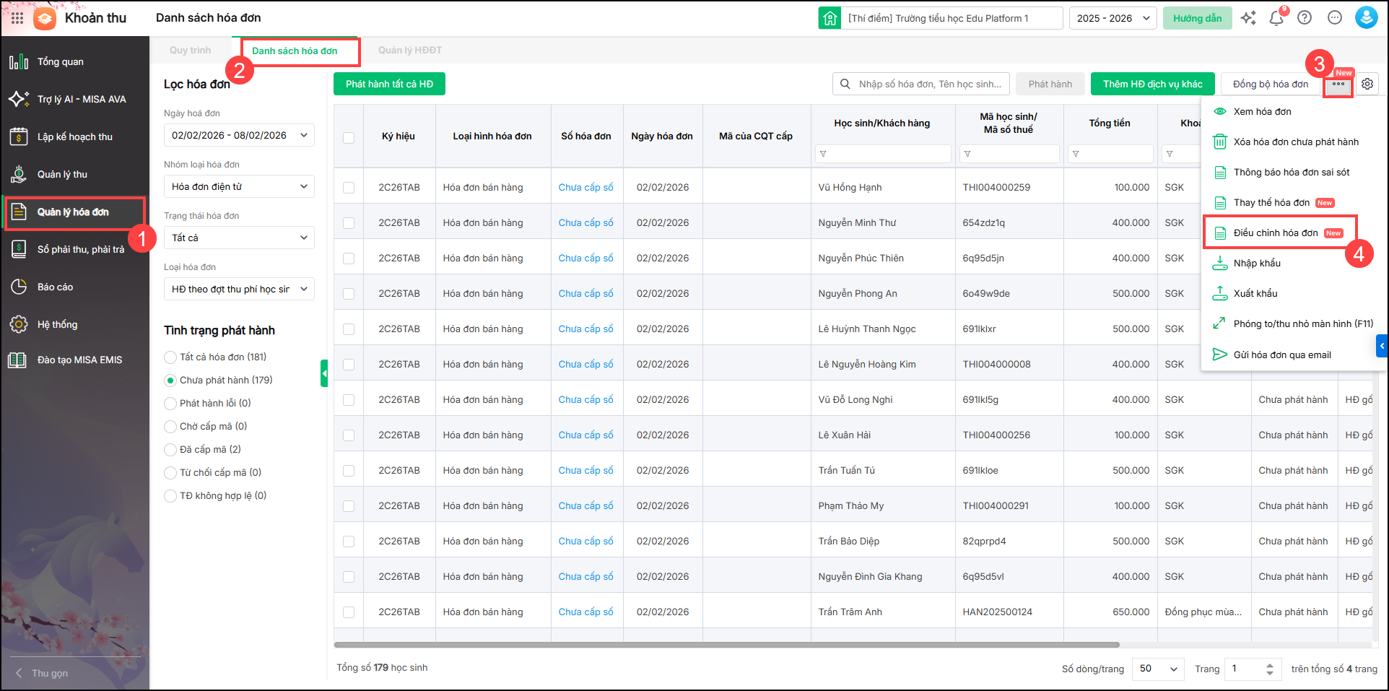
Task: Choose 'Điều chỉnh hóa đơn' from menu
Action: point(1276,233)
